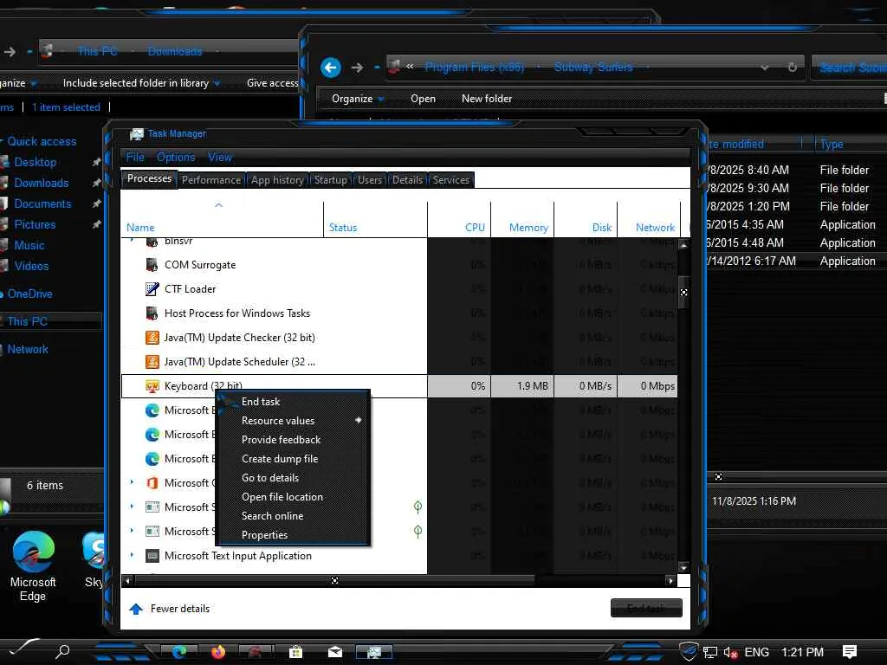Open address history dropdown in Subway Surfers window

[765, 68]
